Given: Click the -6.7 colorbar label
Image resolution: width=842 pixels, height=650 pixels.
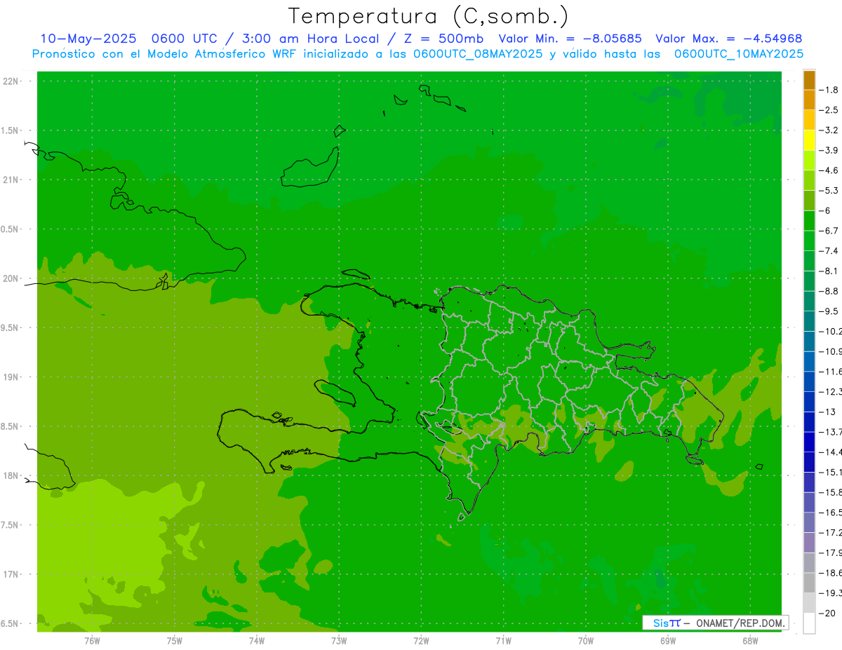Looking at the screenshot, I should click(x=830, y=231).
